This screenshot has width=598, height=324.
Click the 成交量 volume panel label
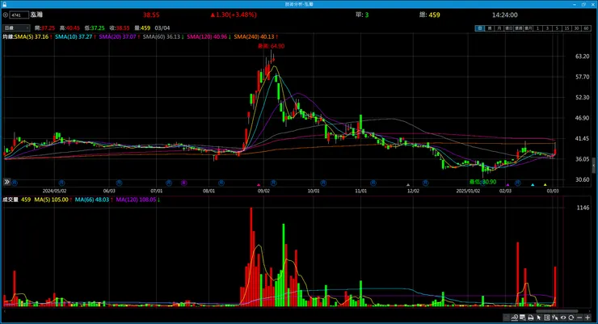(11, 200)
